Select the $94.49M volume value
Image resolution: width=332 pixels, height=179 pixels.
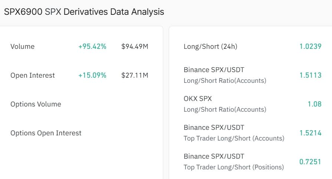(x=135, y=47)
